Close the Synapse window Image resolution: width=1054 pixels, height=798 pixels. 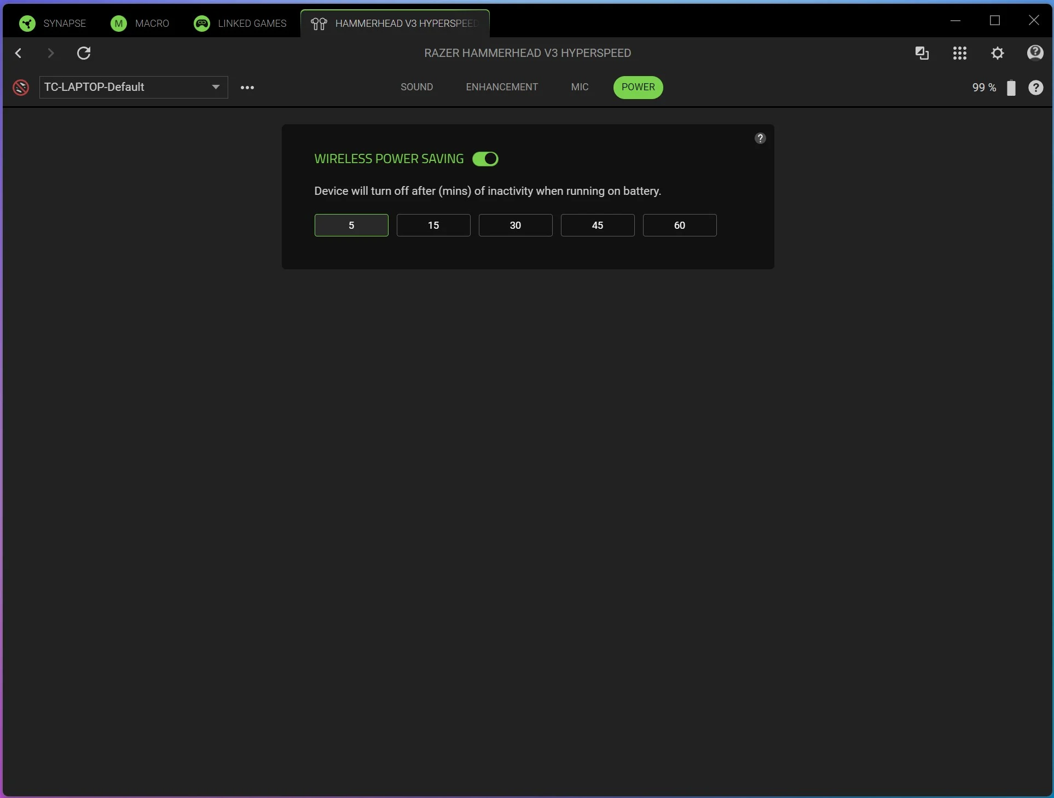[1034, 21]
